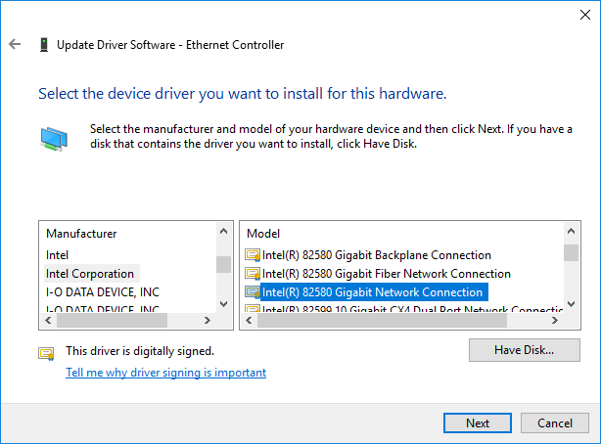Click the Model column header
601x444 pixels.
[263, 234]
